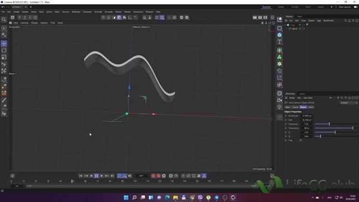This screenshot has width=359, height=202.
Task: Select the Scale tool in left toolbar
Action: tap(4, 57)
